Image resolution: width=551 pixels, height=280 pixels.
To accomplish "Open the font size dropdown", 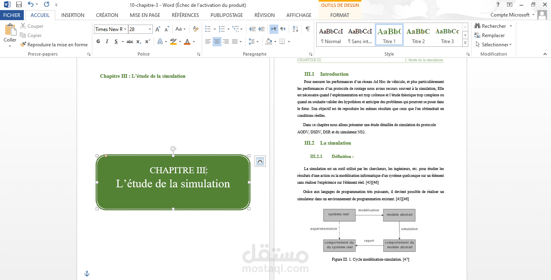I will (150, 29).
